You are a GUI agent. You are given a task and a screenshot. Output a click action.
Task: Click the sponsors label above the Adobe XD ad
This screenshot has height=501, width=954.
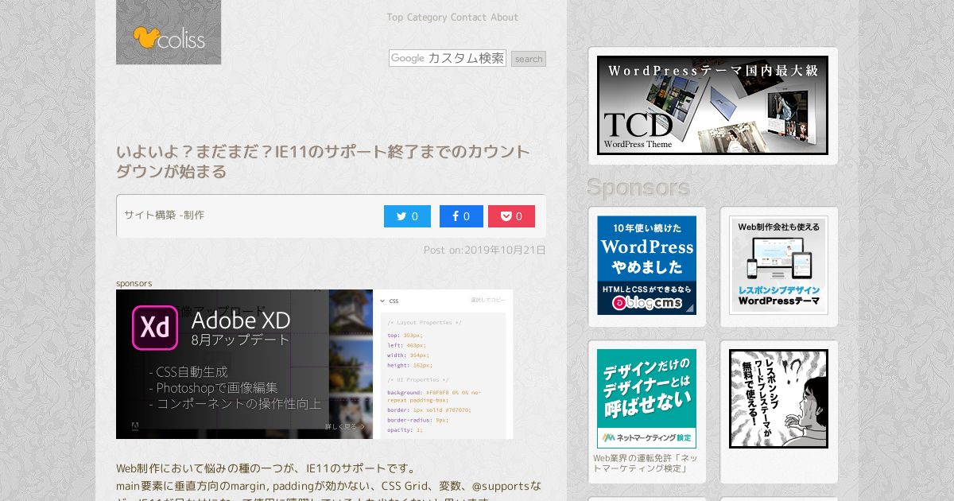point(134,283)
